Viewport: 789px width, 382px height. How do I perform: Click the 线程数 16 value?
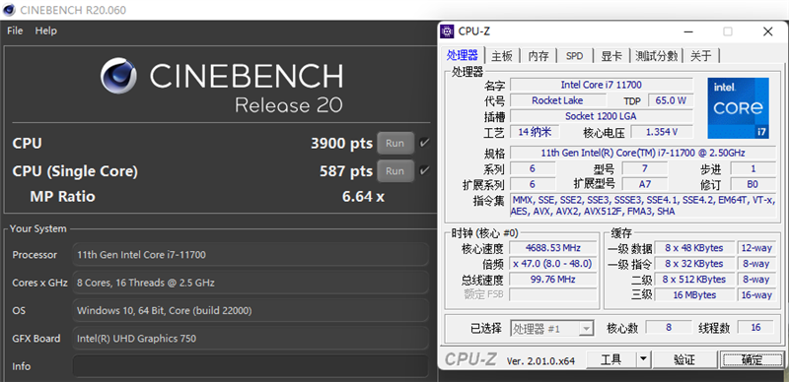pyautogui.click(x=755, y=327)
